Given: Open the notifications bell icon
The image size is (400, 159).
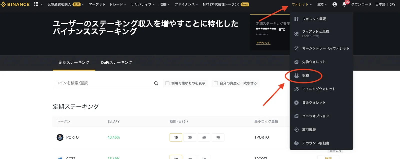Looking at the screenshot, I should pos(344,4).
